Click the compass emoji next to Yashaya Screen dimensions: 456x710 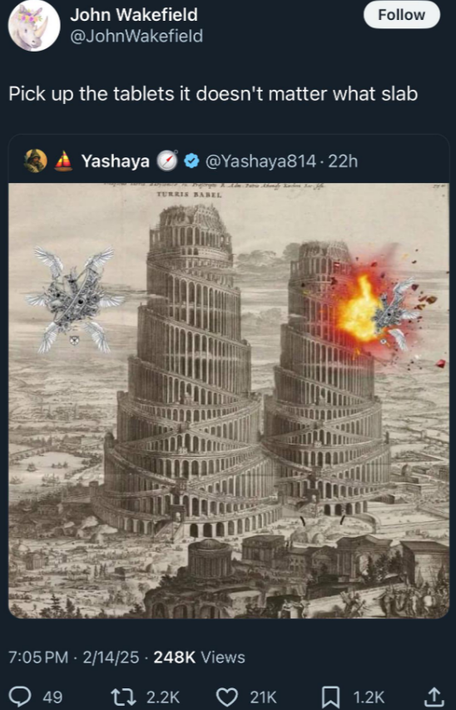point(167,161)
